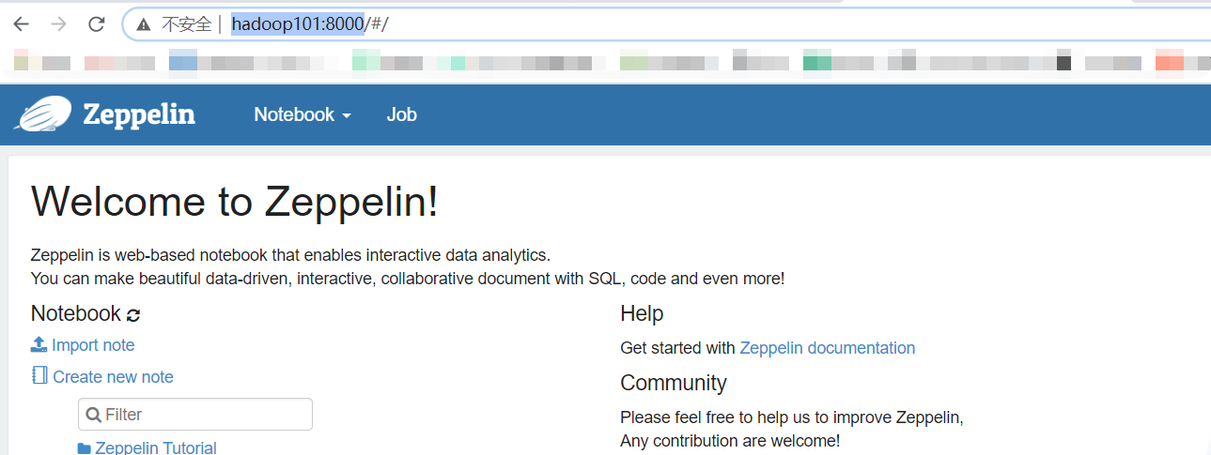Click the browser forward arrow
The height and width of the screenshot is (455, 1211).
pyautogui.click(x=58, y=24)
